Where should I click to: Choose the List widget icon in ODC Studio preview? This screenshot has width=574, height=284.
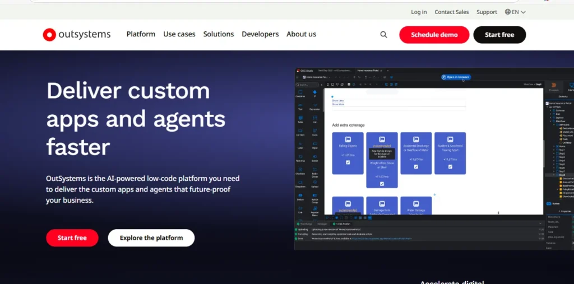coord(314,118)
